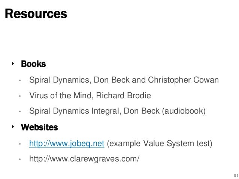Click the "Resources" slide title
Viewport: 239px width, 179px height.
click(36, 14)
